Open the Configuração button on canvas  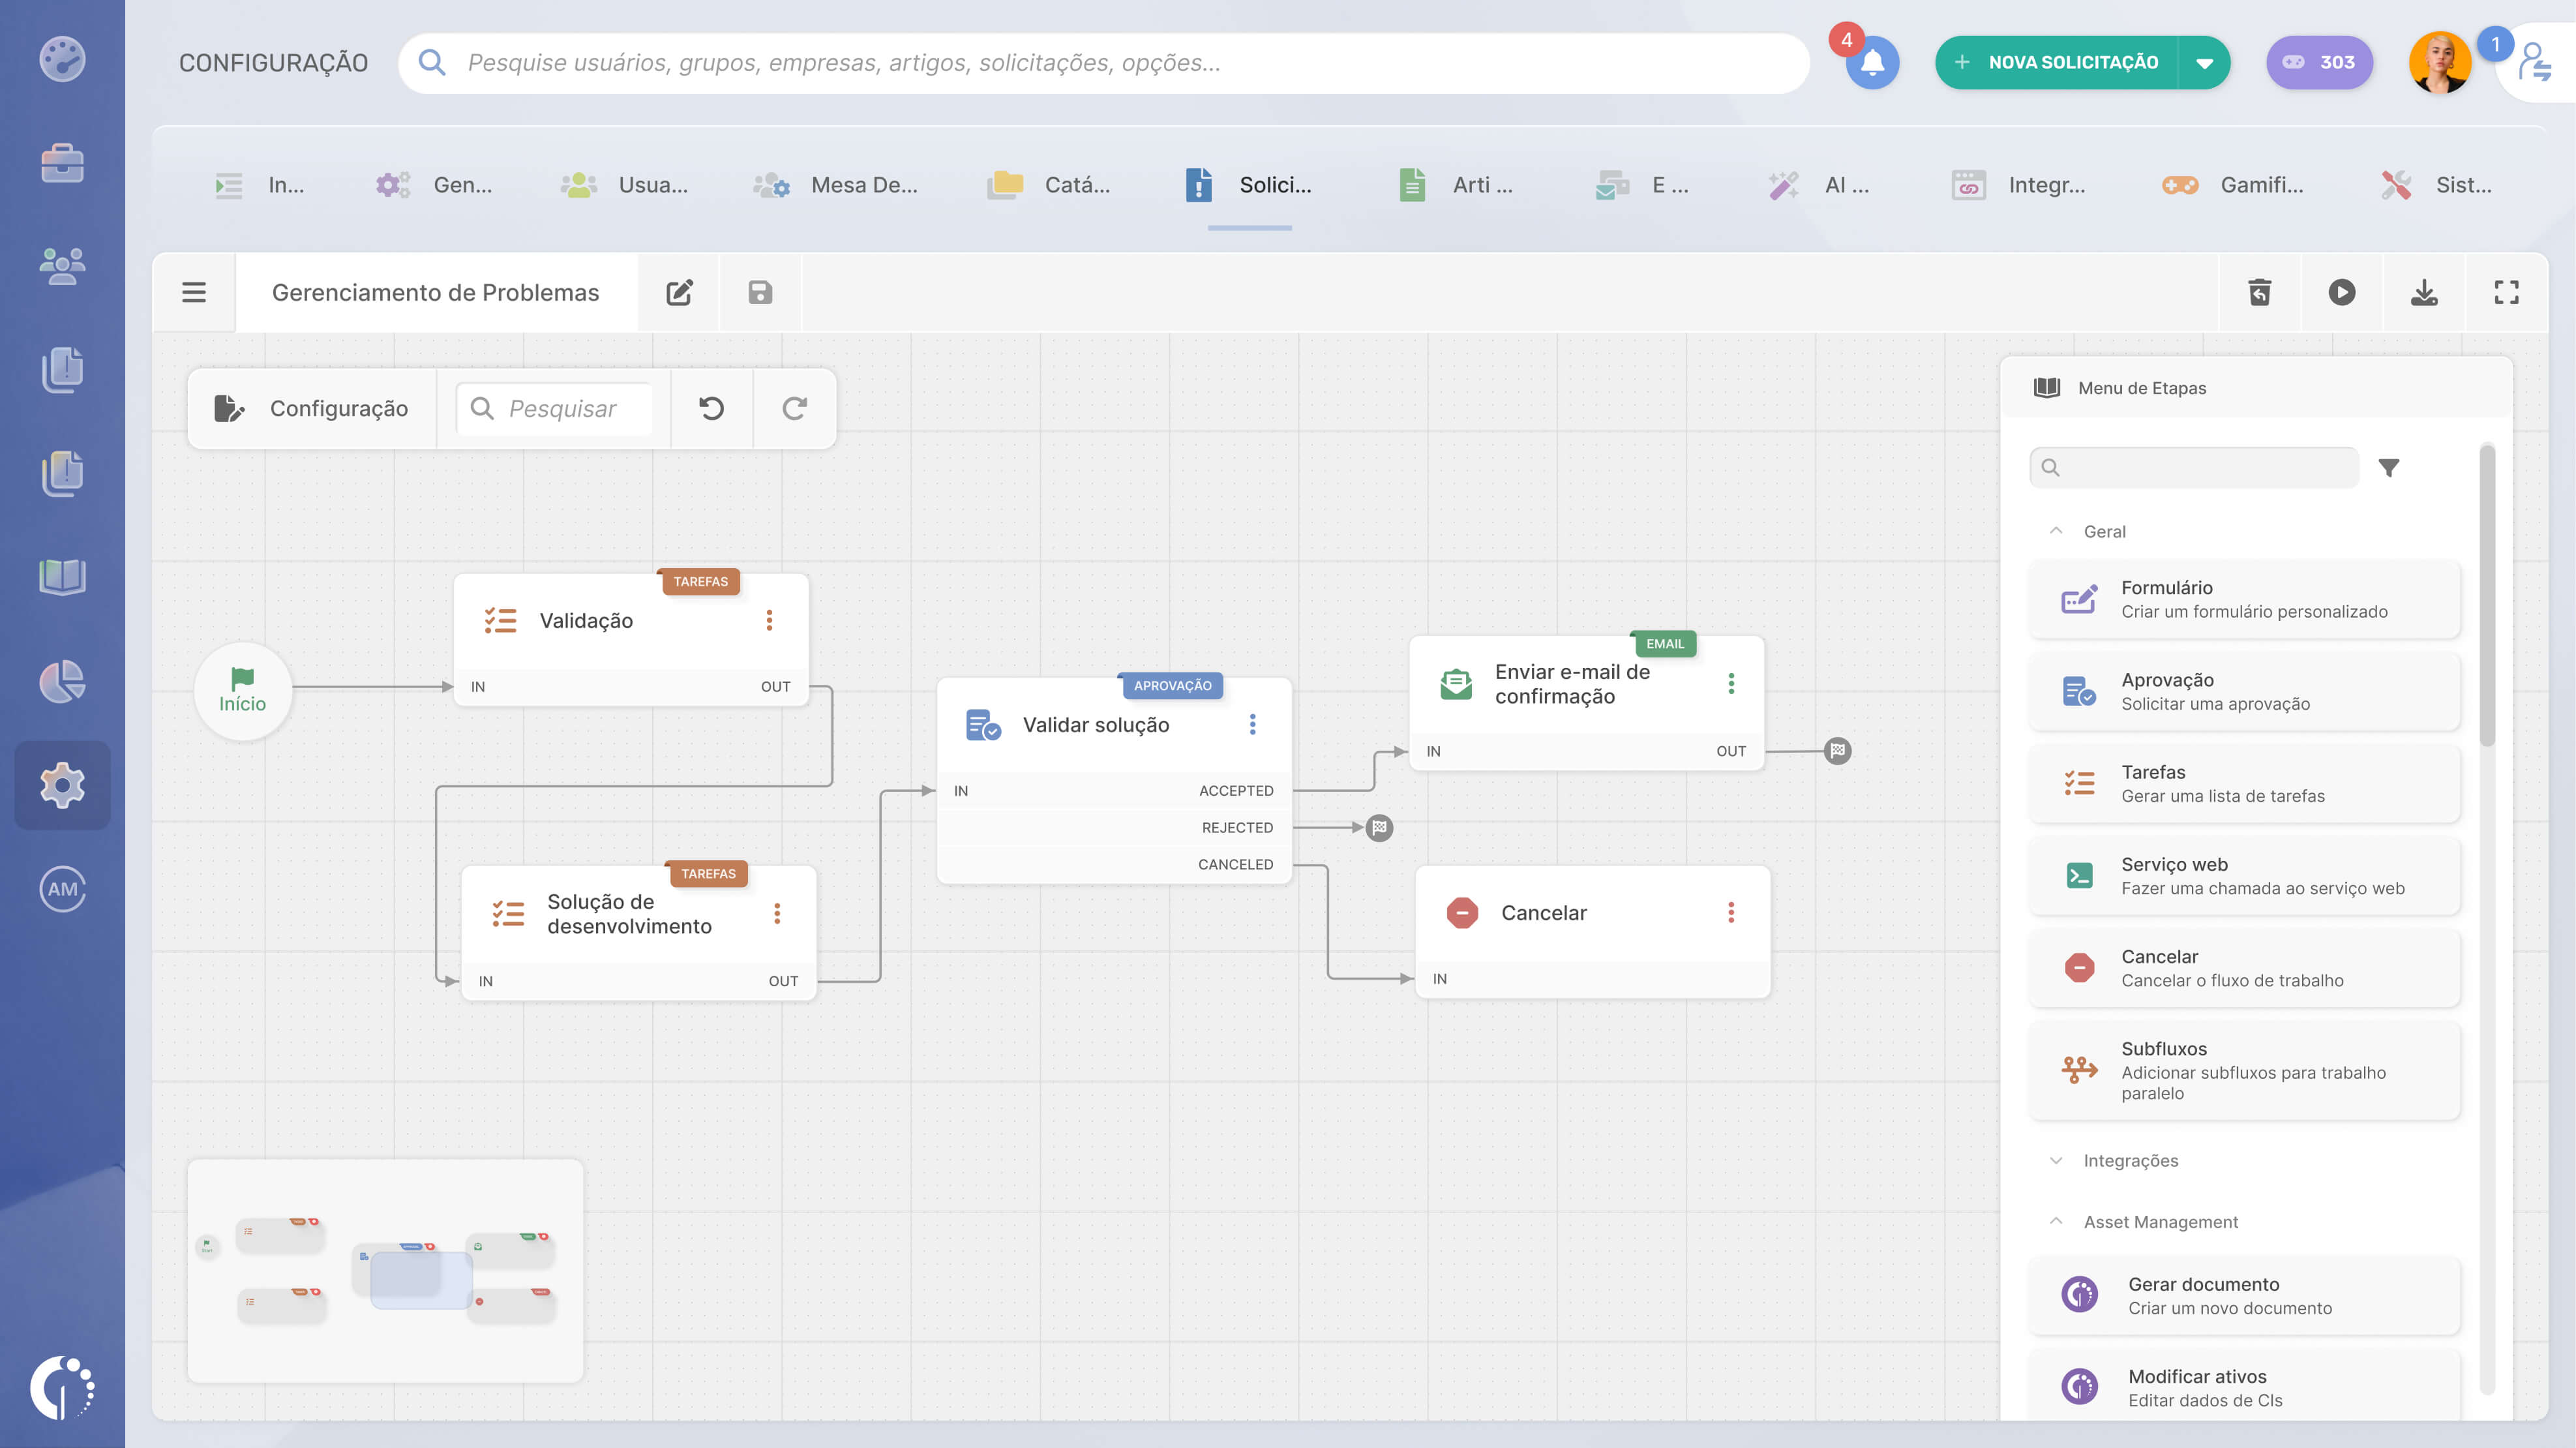(x=311, y=408)
